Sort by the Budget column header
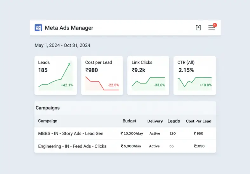 (x=129, y=121)
